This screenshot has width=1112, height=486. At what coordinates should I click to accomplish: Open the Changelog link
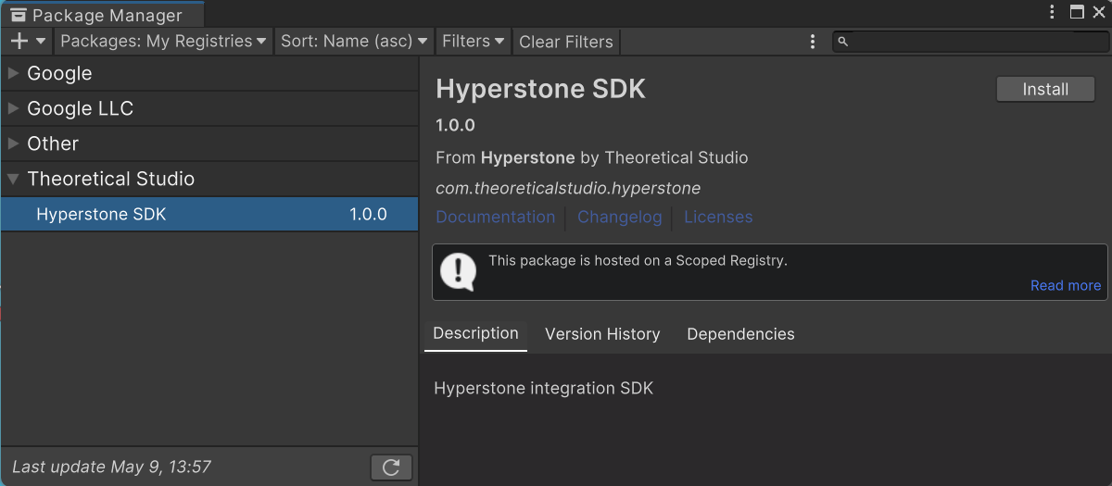click(x=620, y=217)
